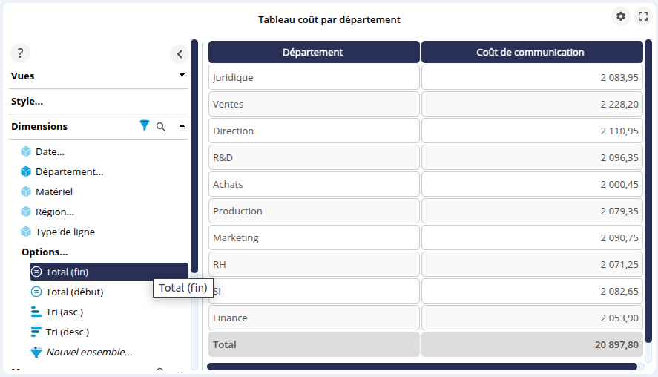The height and width of the screenshot is (377, 658).
Task: Click the Nouvel ensemble funnel icon
Action: pyautogui.click(x=36, y=353)
